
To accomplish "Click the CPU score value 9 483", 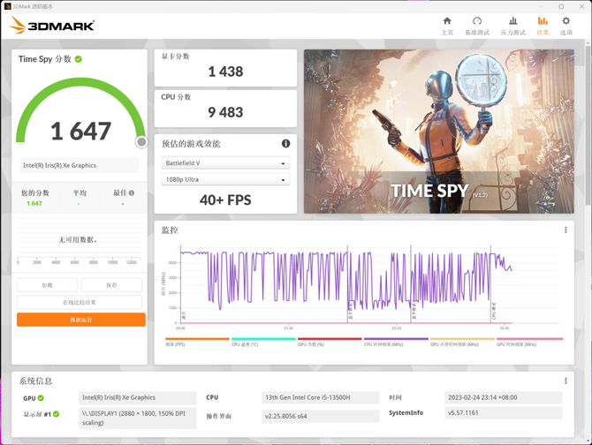I will tap(225, 112).
